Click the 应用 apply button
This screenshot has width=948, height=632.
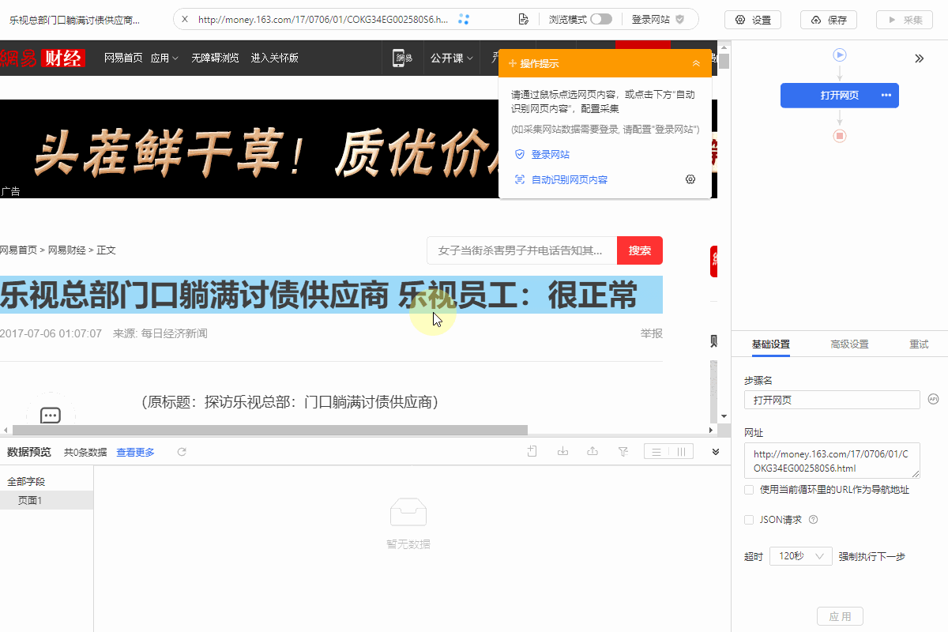[840, 617]
